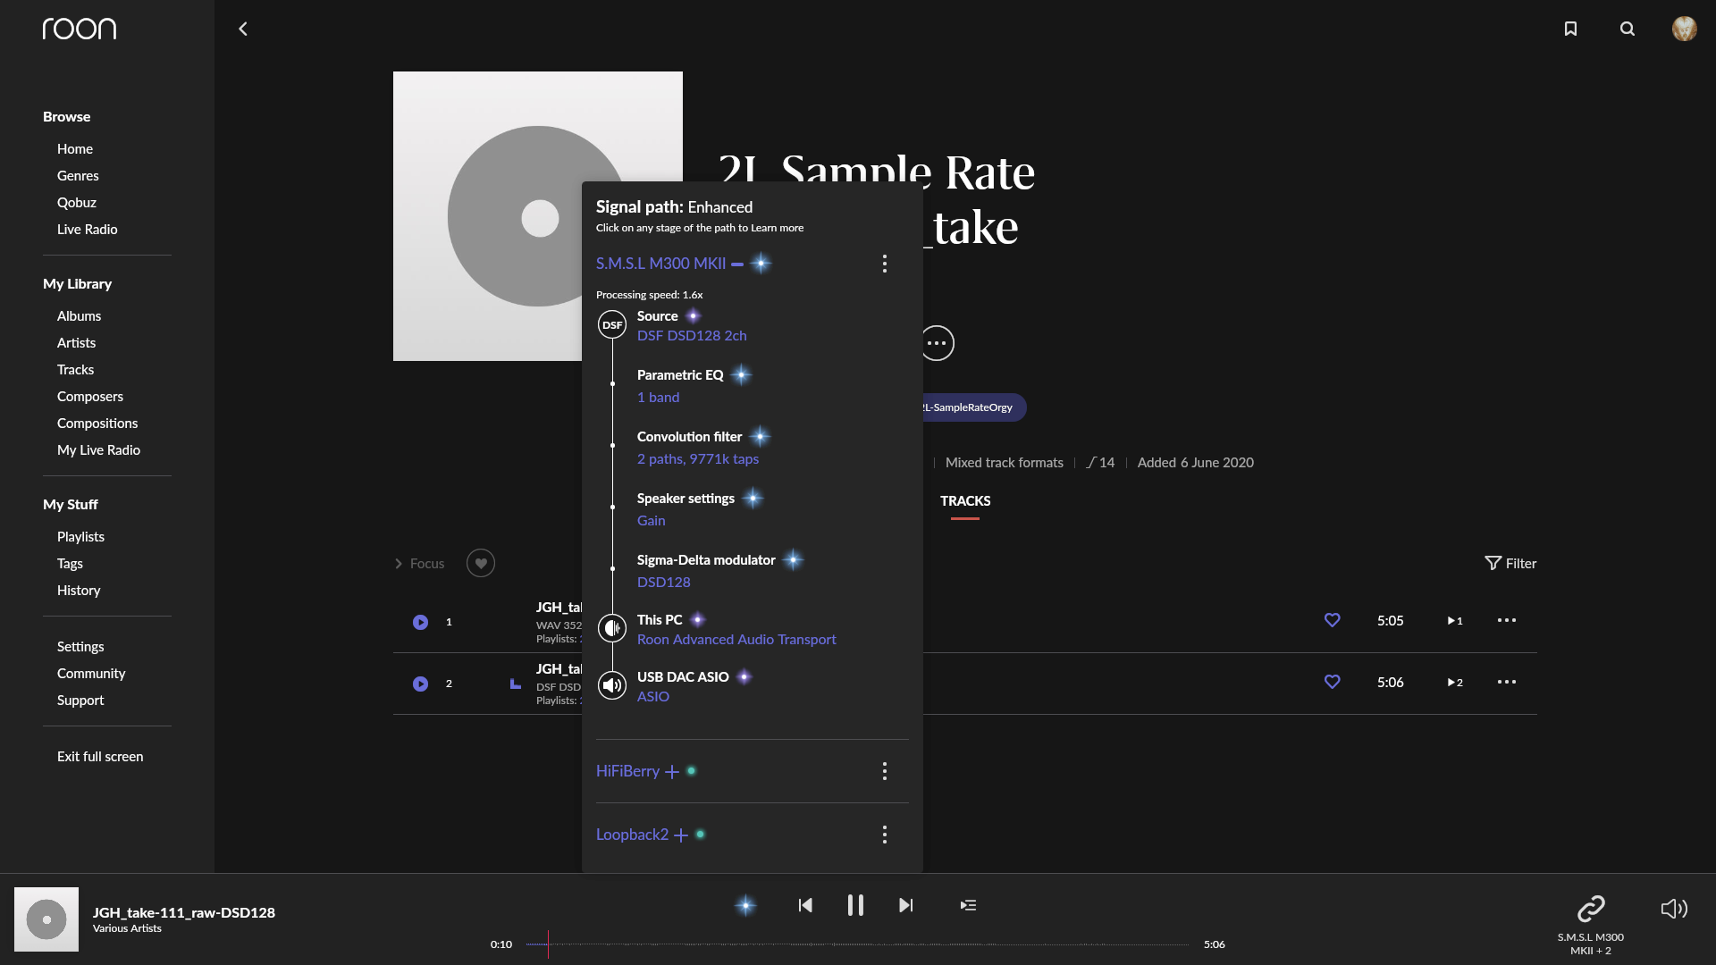The width and height of the screenshot is (1716, 965).
Task: Open zone grouping via the link icon
Action: pyautogui.click(x=1591, y=909)
